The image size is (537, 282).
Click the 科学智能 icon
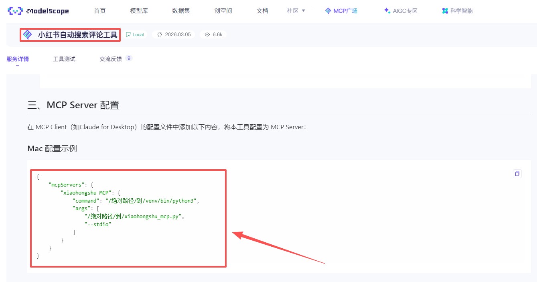pos(445,11)
